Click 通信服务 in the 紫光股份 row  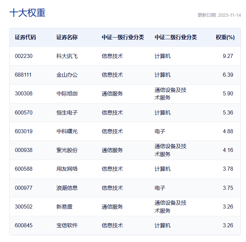click(x=112, y=150)
